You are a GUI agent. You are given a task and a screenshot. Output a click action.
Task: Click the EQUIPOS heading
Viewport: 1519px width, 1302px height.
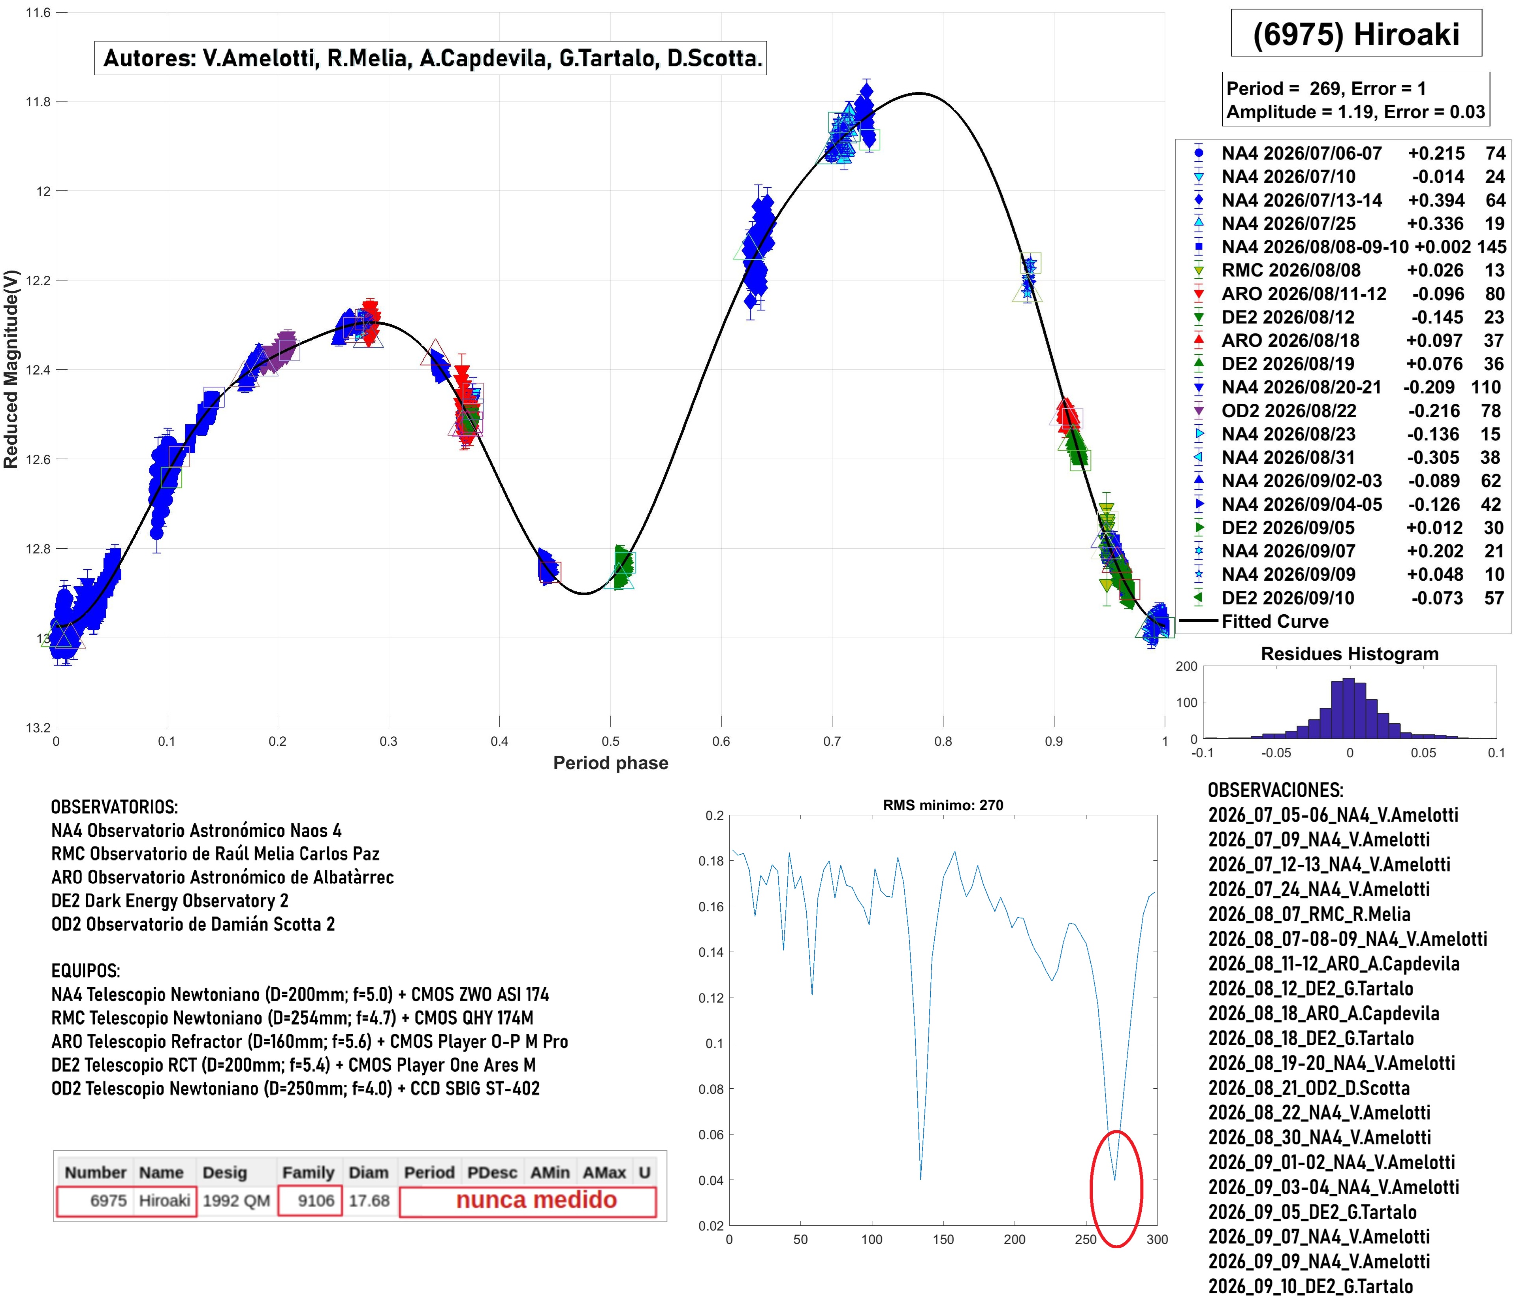(x=86, y=971)
